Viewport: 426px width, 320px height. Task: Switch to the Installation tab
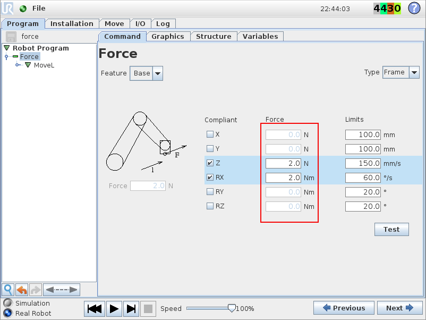tap(72, 23)
